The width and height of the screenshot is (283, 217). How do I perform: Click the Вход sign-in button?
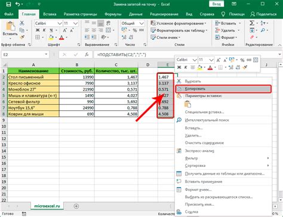pos(216,4)
